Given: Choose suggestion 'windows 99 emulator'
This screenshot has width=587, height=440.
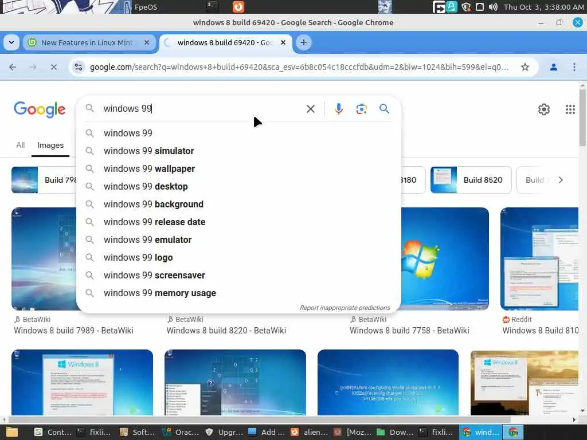Looking at the screenshot, I should 238,240.
